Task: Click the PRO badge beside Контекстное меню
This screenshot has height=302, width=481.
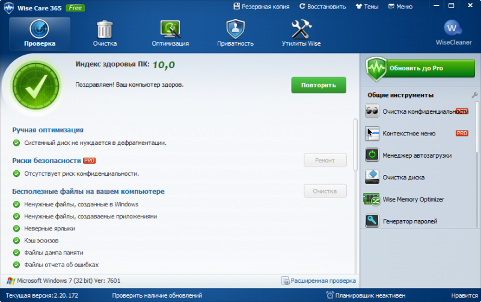Action: tap(462, 133)
